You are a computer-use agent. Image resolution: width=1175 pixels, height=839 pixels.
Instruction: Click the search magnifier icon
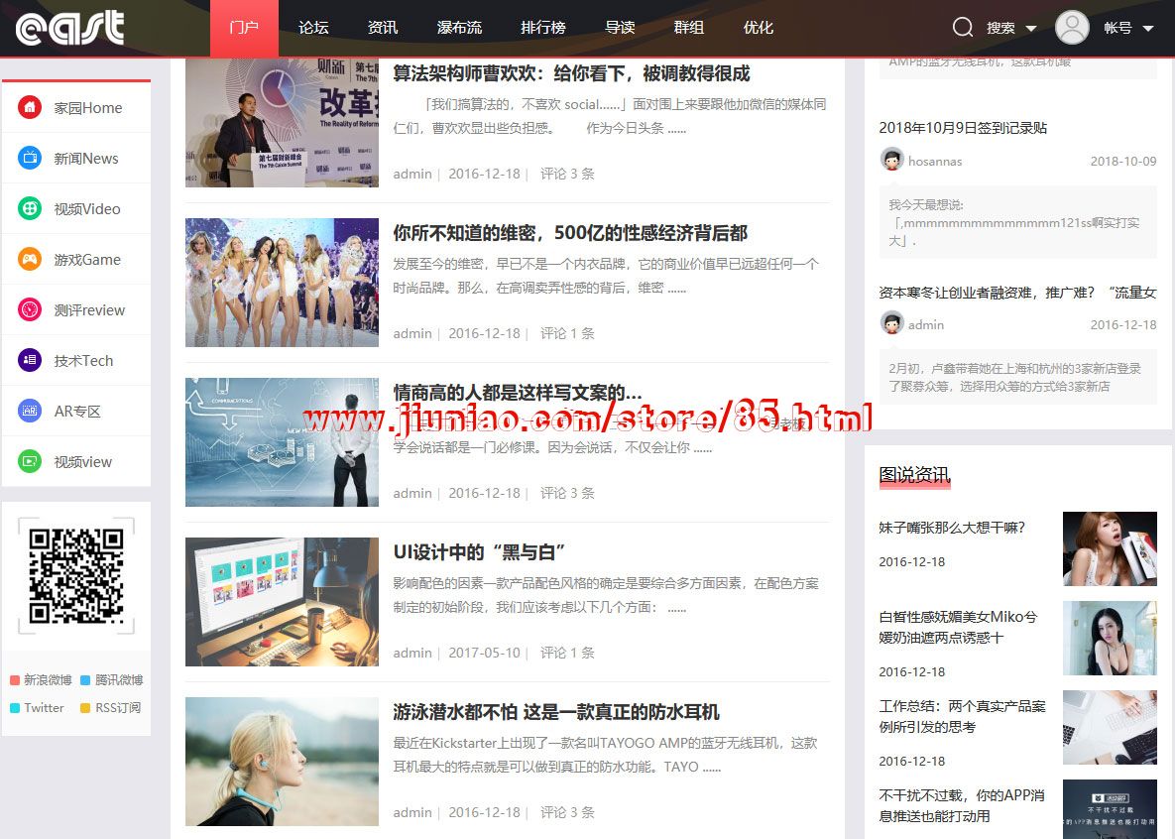click(x=963, y=28)
